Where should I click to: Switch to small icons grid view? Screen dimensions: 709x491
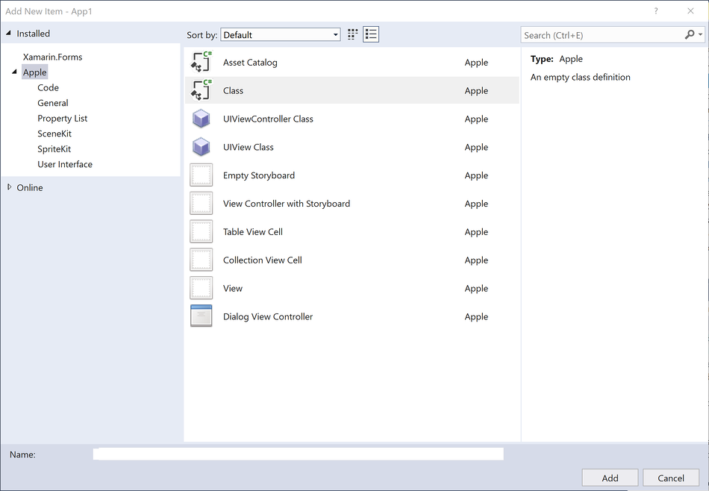[353, 34]
